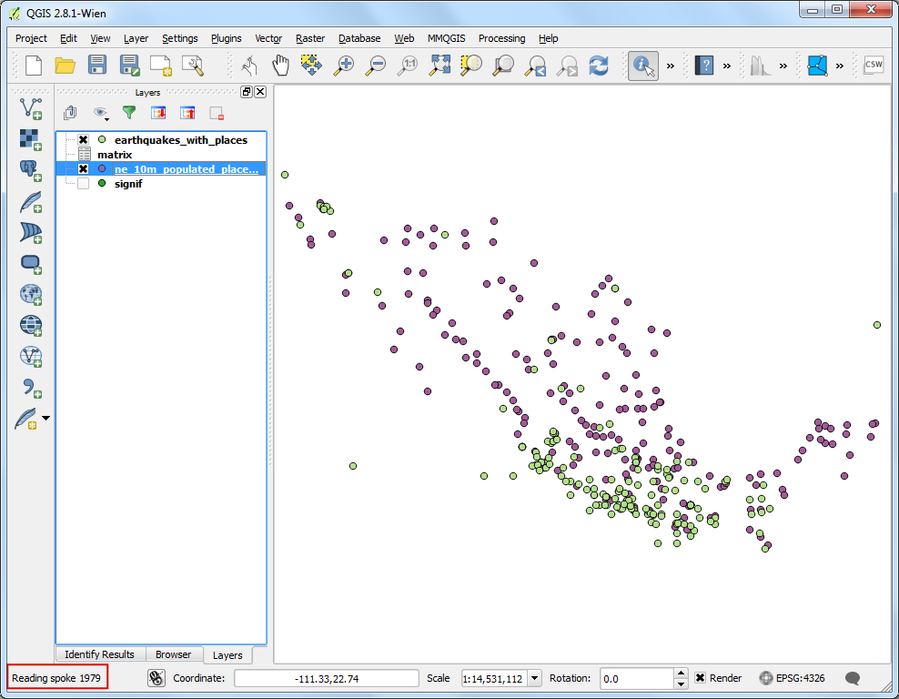899x699 pixels.
Task: Click Collapse All icon in Layers panel
Action: (x=187, y=113)
